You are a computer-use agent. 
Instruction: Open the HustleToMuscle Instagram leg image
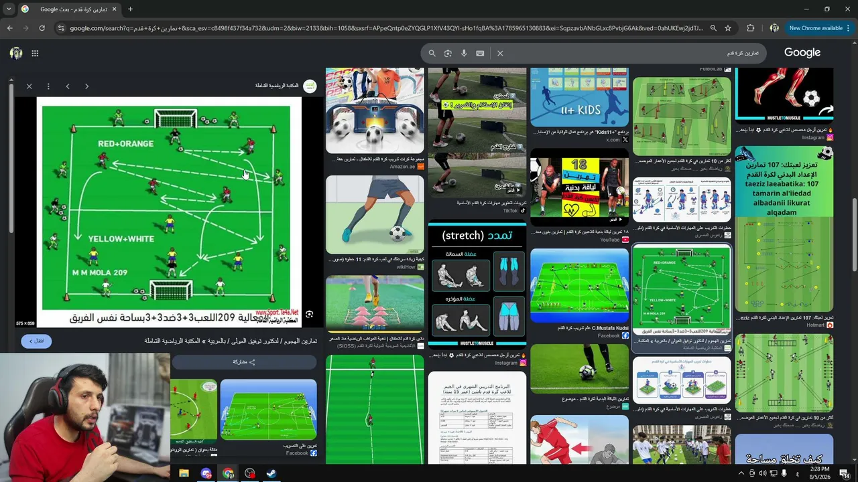[x=784, y=96]
